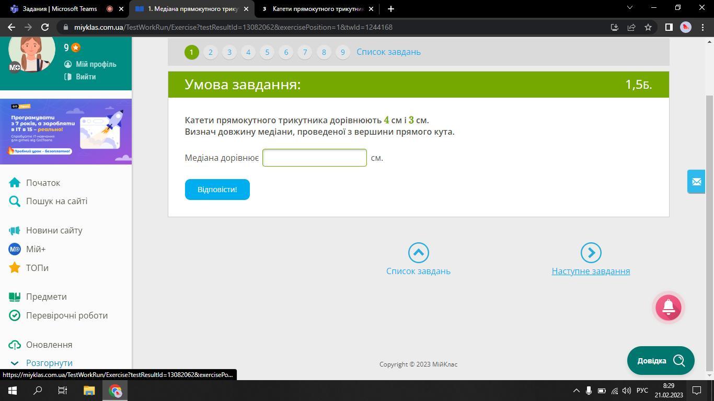Open browser share page icon
Image resolution: width=714 pixels, height=401 pixels.
631,27
